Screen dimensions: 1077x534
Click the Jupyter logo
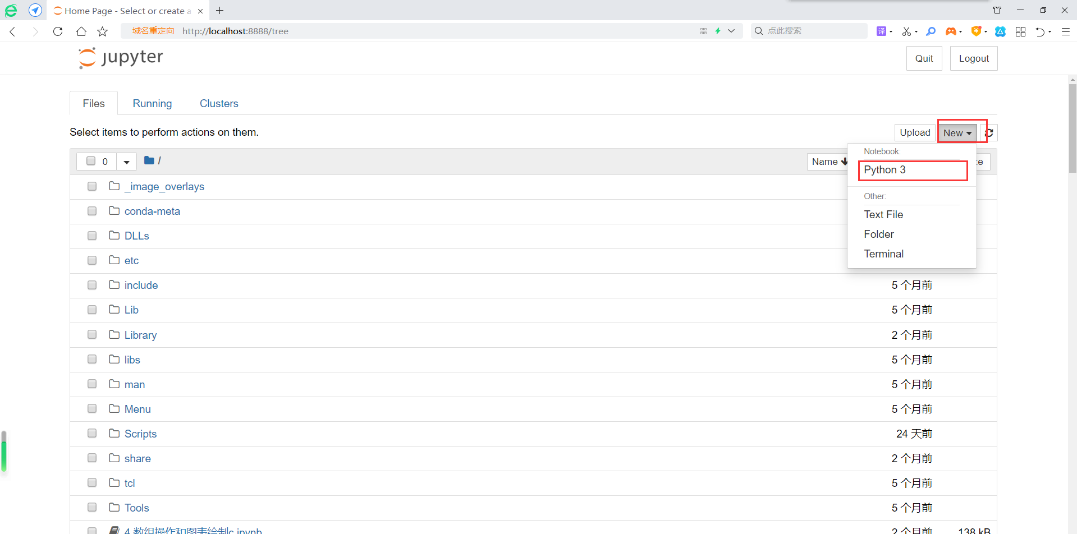(120, 57)
